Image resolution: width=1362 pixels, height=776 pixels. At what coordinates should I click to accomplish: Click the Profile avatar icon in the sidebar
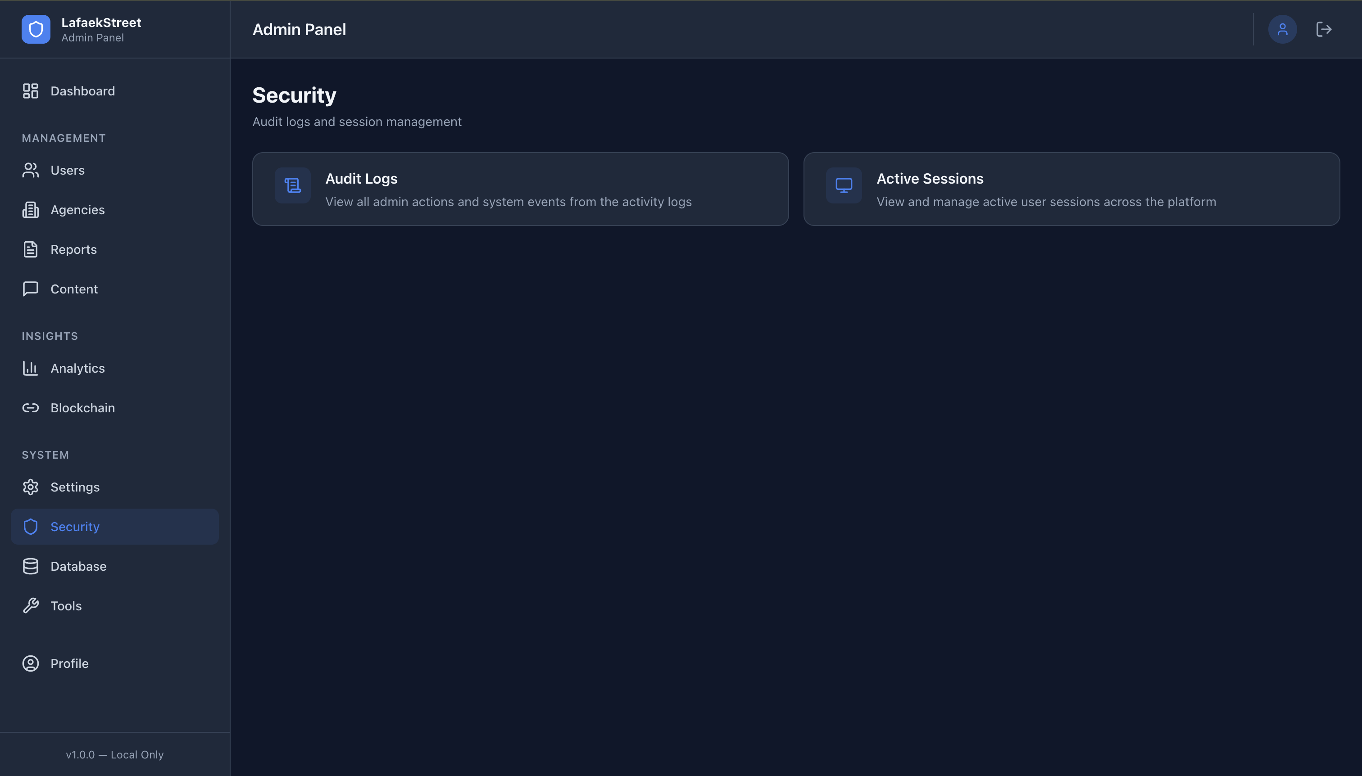30,663
